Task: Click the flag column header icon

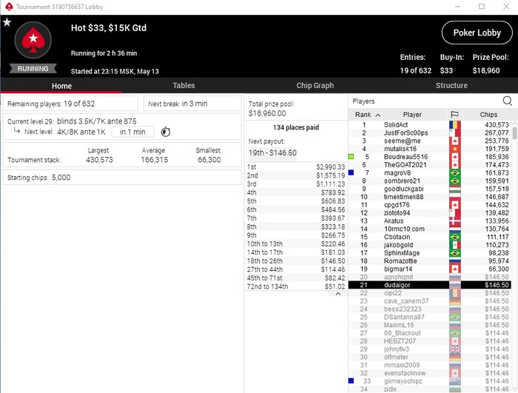Action: tap(454, 115)
